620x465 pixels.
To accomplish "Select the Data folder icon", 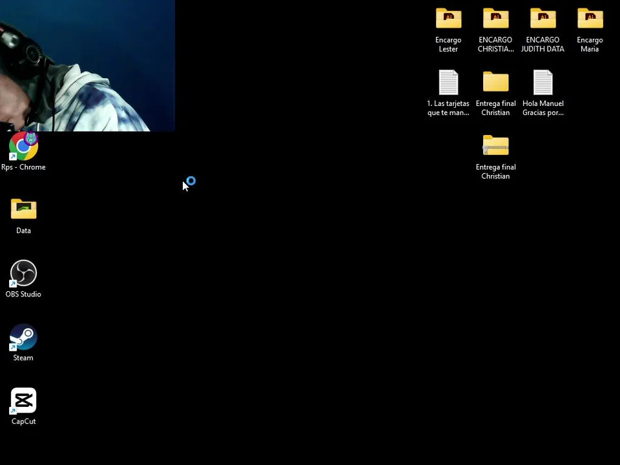I will 23,209.
